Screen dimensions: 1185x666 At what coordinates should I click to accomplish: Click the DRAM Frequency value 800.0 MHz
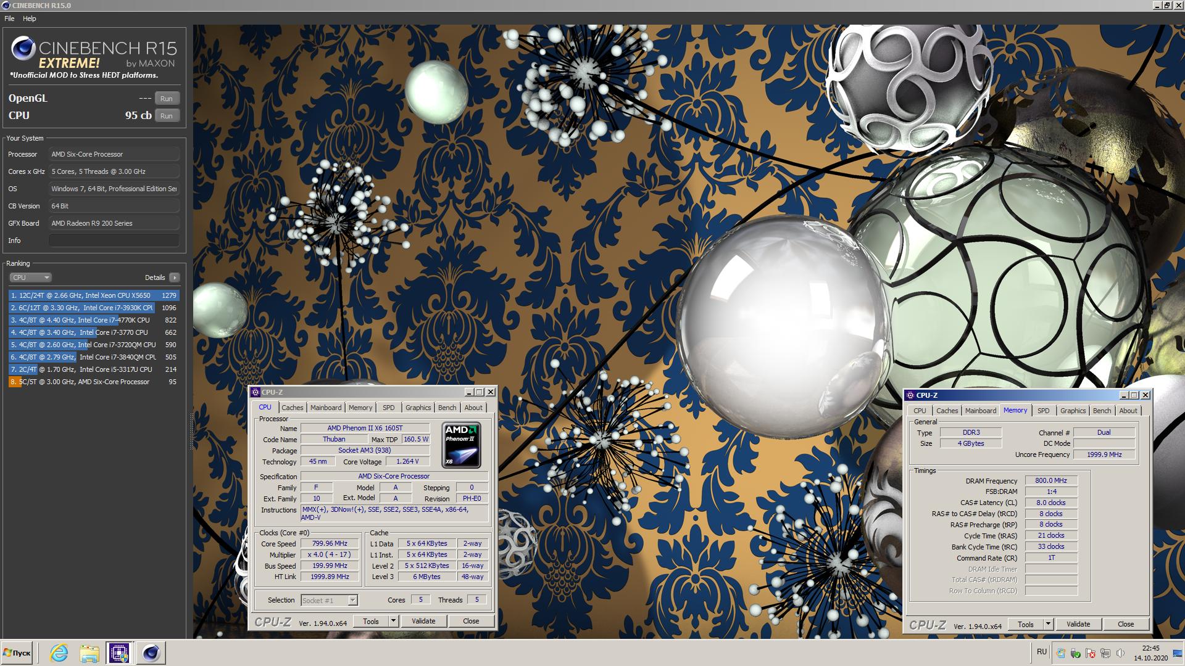1051,480
